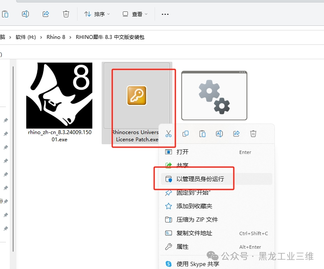
Task: Open the three-dot more options menu
Action: (165, 14)
